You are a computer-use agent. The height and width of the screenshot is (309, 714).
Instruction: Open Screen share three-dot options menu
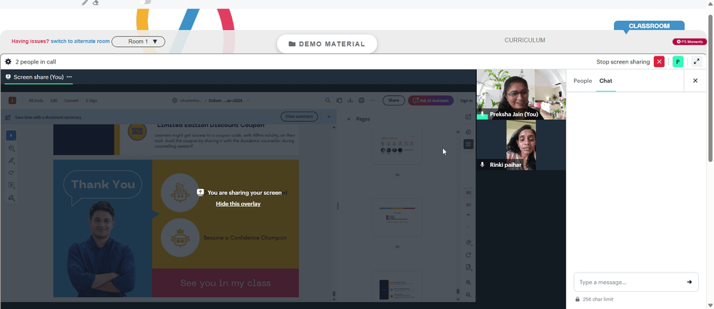click(x=69, y=77)
